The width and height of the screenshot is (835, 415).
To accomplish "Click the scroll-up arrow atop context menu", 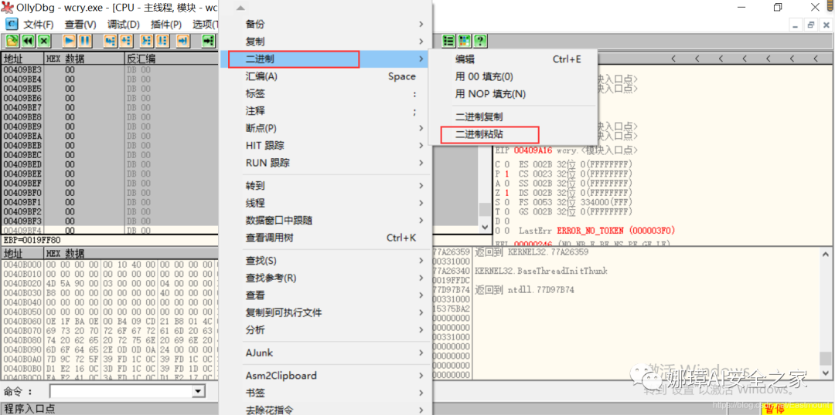I will click(240, 8).
